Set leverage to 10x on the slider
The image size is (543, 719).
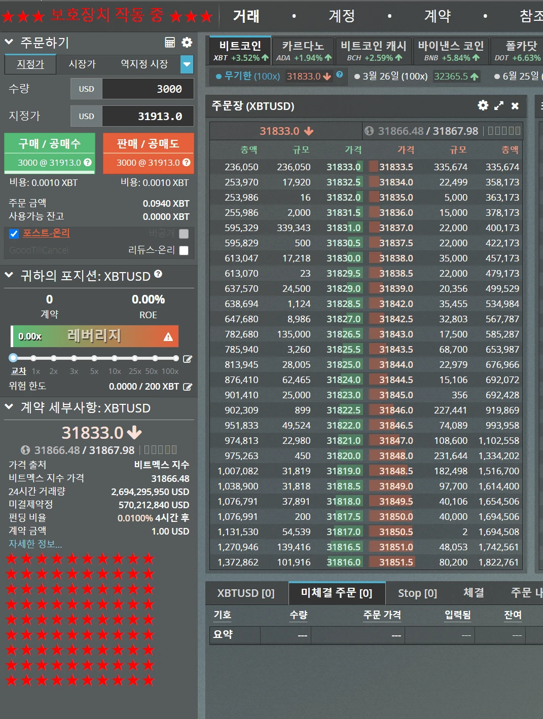click(x=115, y=358)
